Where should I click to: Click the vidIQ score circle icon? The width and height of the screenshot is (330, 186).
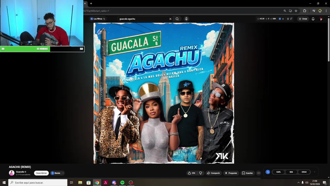pyautogui.click(x=268, y=172)
